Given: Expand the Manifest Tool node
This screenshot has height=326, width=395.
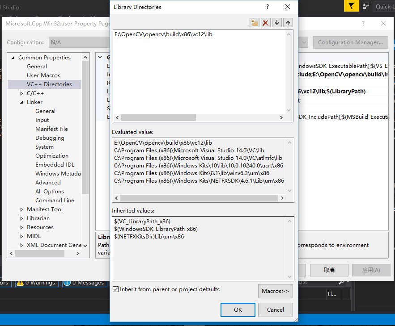Looking at the screenshot, I should 21,209.
